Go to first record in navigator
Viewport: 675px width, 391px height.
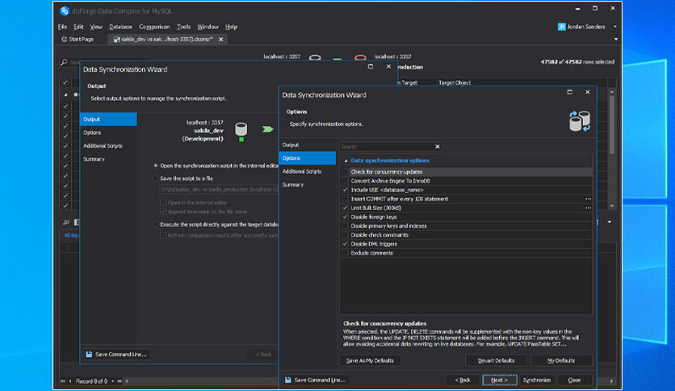(x=63, y=381)
